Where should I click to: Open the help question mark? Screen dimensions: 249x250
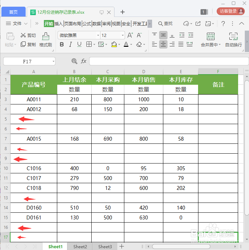(223, 24)
